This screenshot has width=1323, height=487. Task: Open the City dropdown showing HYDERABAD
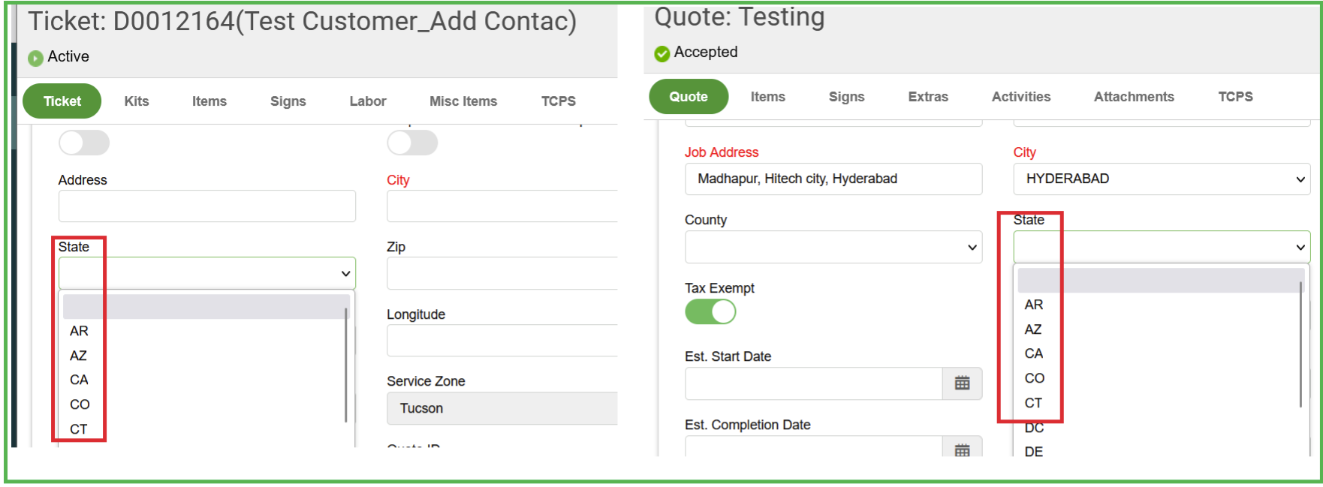tap(1161, 179)
